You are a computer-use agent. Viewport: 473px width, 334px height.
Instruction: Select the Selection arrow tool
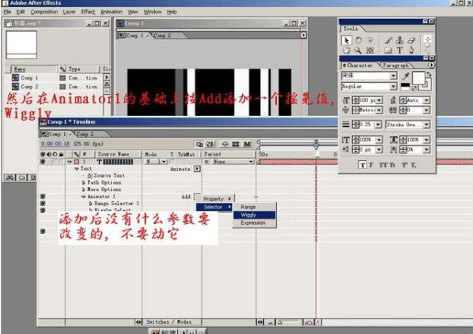[346, 40]
